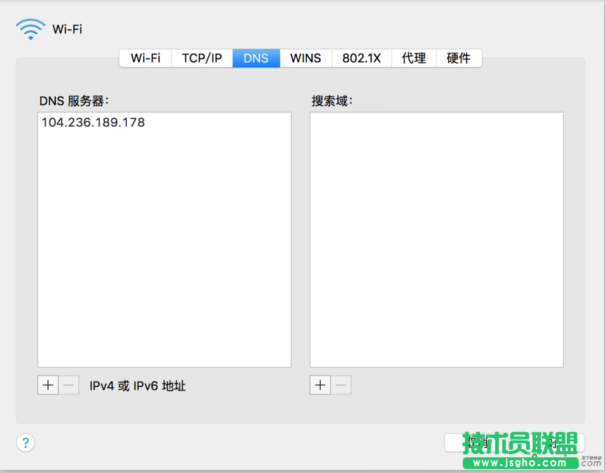Open the 硬件 (hardware) tab
The width and height of the screenshot is (606, 473).
click(459, 57)
